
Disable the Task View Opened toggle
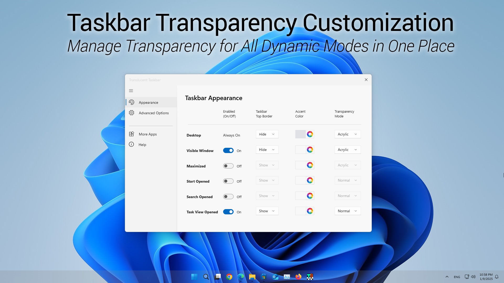tap(228, 212)
